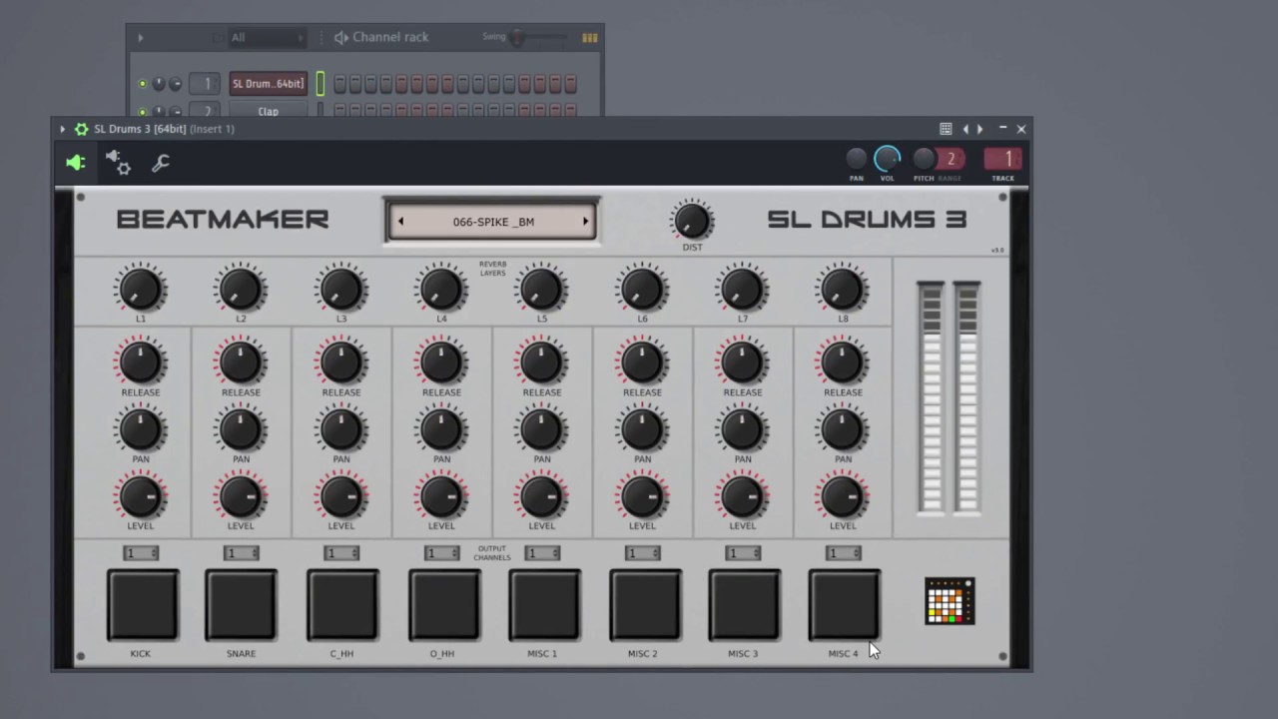Click the DIST distortion knob
Screen dimensions: 1278x719
click(692, 221)
